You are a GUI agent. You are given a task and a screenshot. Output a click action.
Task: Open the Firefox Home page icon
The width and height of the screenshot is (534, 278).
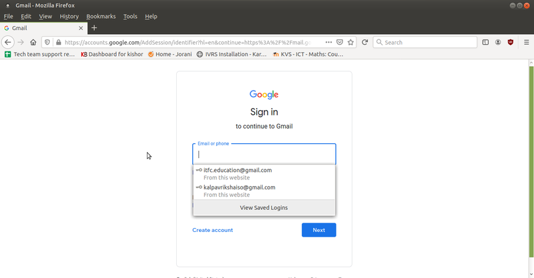point(33,43)
